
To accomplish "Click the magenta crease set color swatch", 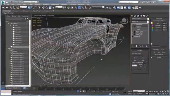I will pyautogui.click(x=153, y=25).
